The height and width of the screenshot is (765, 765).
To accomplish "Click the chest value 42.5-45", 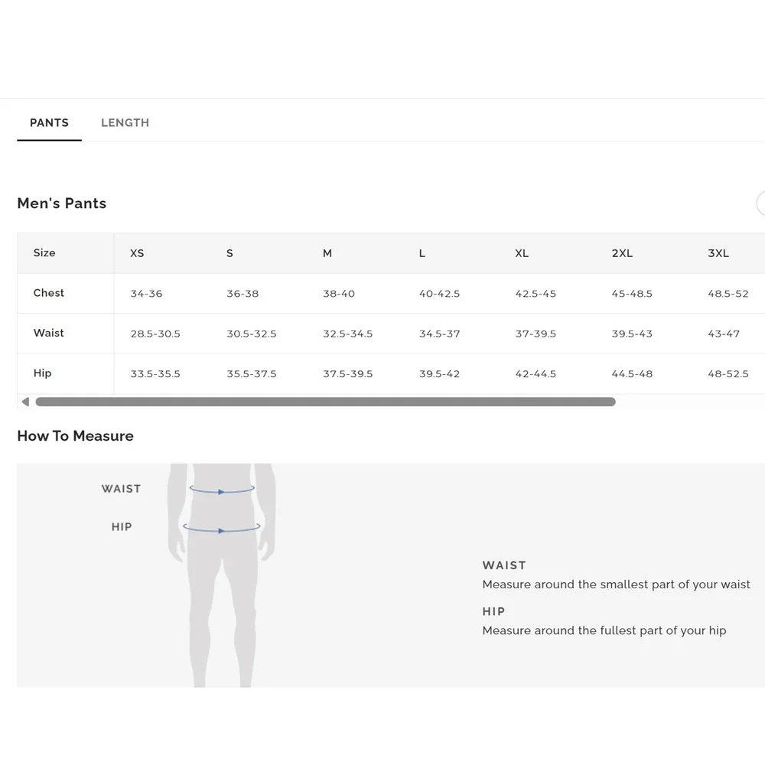I will pos(535,294).
